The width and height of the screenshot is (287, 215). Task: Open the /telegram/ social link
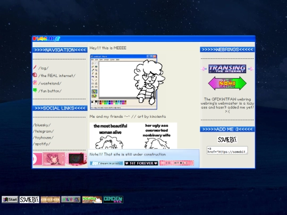(44, 131)
